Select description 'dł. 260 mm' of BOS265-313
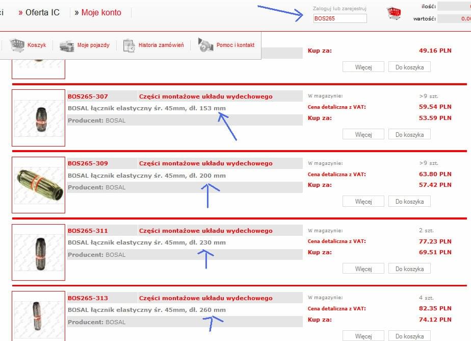 click(207, 310)
